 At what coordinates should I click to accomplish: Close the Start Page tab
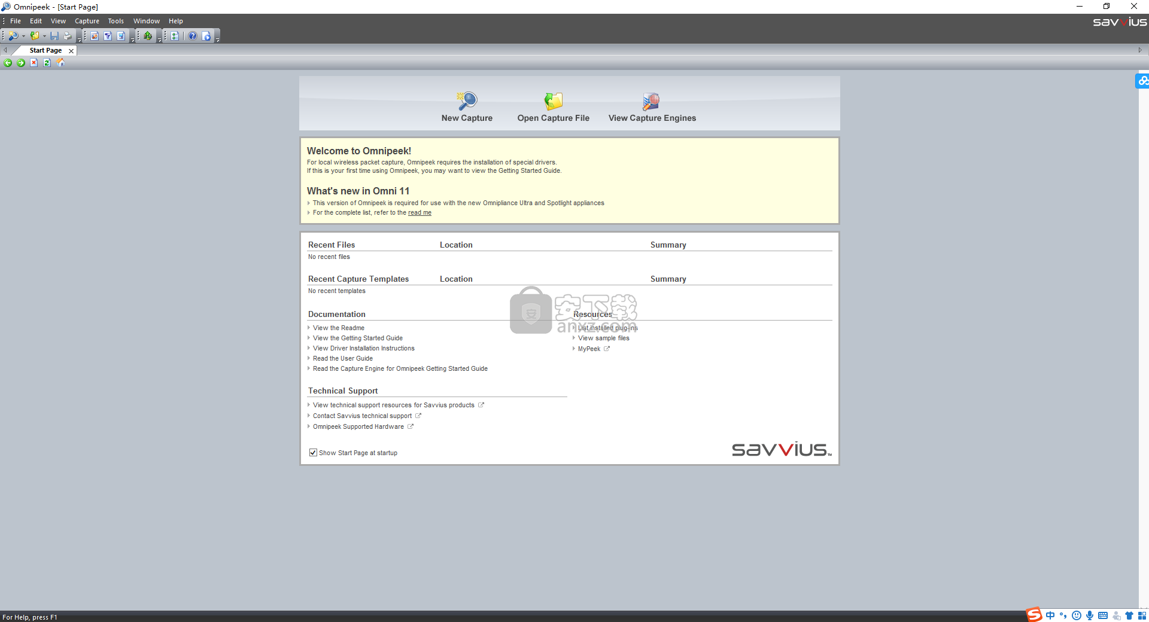pyautogui.click(x=71, y=51)
